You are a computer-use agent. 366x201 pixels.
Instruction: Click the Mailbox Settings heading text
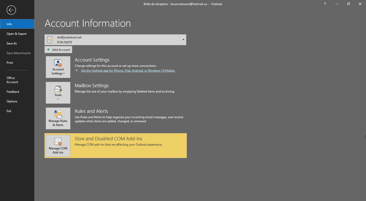[92, 86]
